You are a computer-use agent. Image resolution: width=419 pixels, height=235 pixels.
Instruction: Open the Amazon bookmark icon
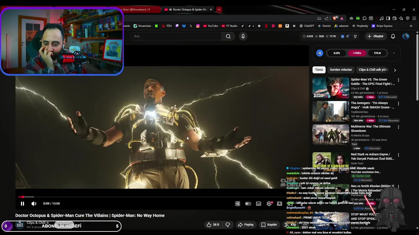point(287,26)
